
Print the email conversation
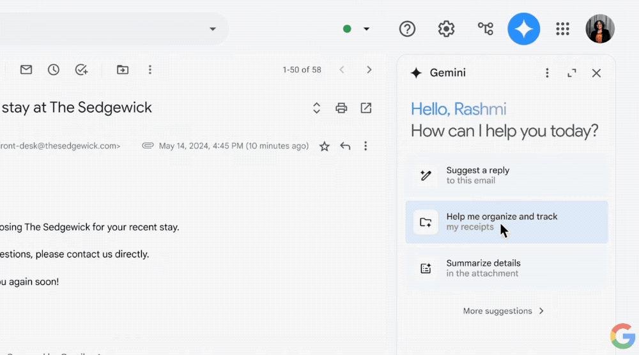[341, 108]
